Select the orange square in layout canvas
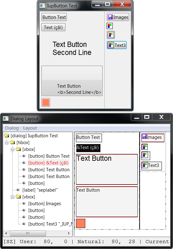 pos(81,223)
